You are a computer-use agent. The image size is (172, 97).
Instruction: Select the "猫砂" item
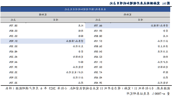81,62
